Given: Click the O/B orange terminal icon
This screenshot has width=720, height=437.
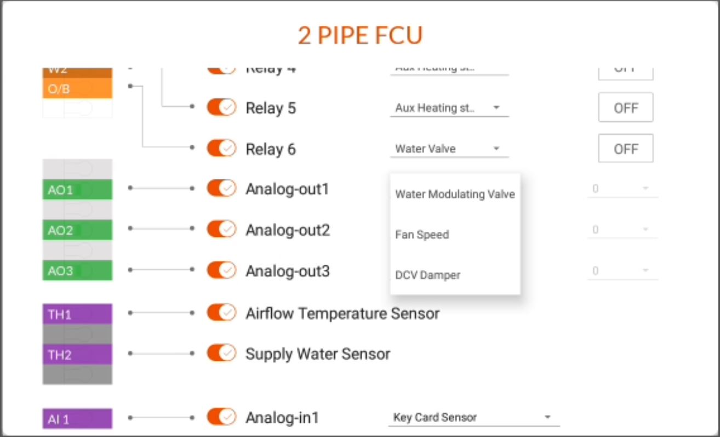Looking at the screenshot, I should [77, 88].
